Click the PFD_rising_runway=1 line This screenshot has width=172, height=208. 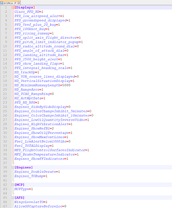coord(34,33)
